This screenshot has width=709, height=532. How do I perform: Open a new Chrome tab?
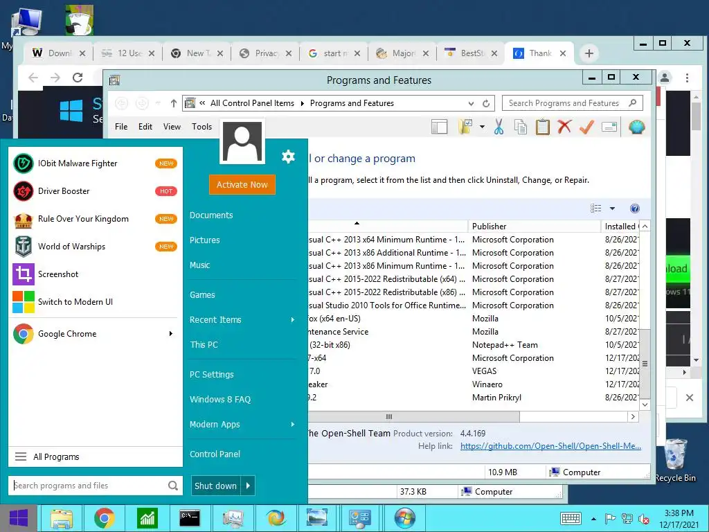pos(589,53)
